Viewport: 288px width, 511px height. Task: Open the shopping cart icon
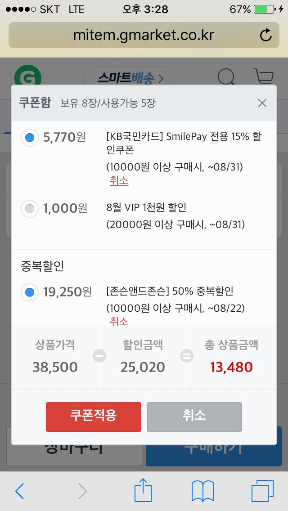[263, 76]
